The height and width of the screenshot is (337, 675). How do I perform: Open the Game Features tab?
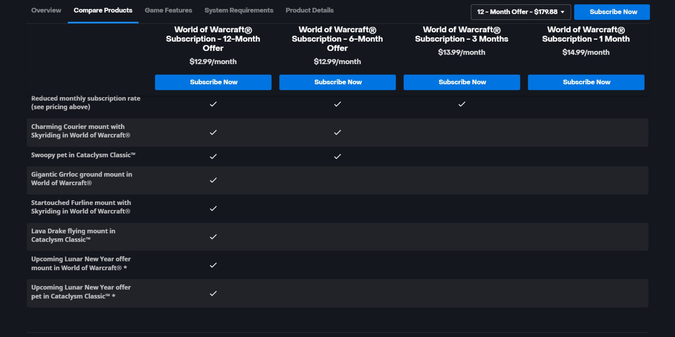(x=168, y=10)
